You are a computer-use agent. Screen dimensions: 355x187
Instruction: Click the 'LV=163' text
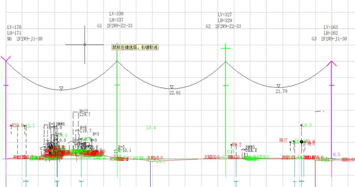pyautogui.click(x=331, y=27)
